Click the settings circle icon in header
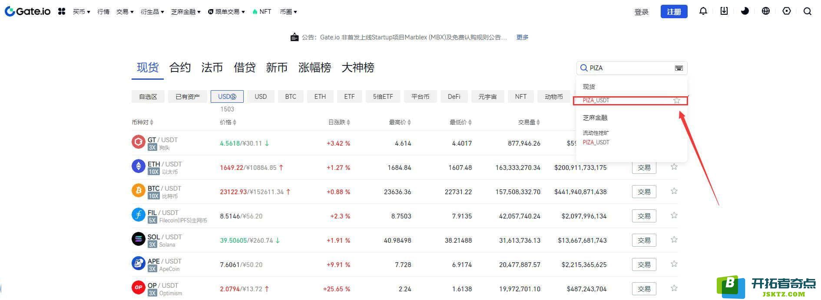821x300 pixels. coord(787,11)
